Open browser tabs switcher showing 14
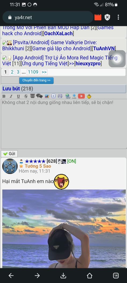This screenshot has height=283, width=127. pyautogui.click(x=116, y=275)
